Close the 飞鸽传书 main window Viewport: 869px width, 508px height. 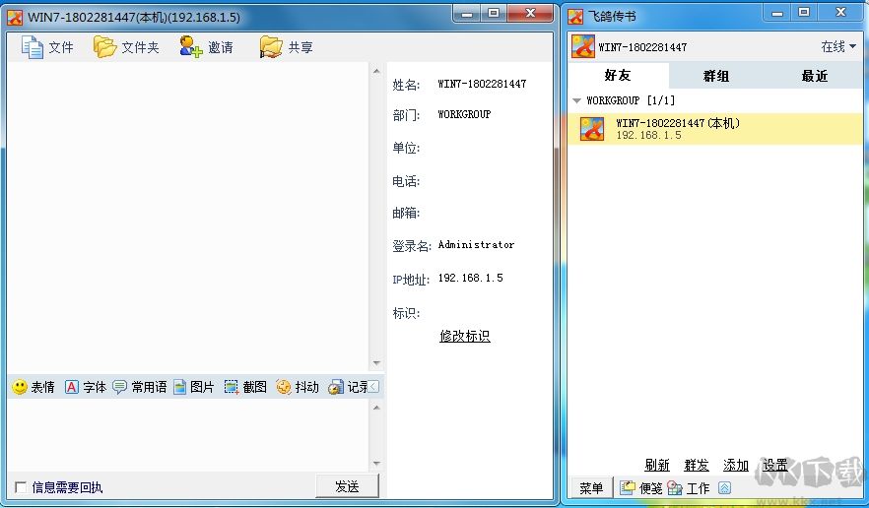(841, 13)
